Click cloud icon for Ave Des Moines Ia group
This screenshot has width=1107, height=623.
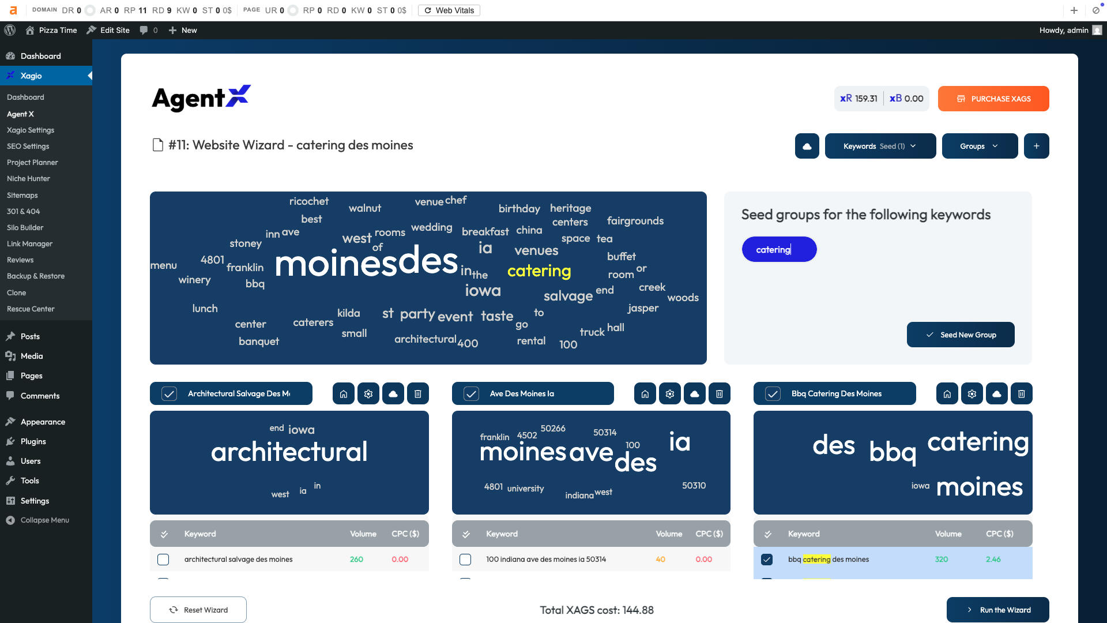tap(695, 394)
